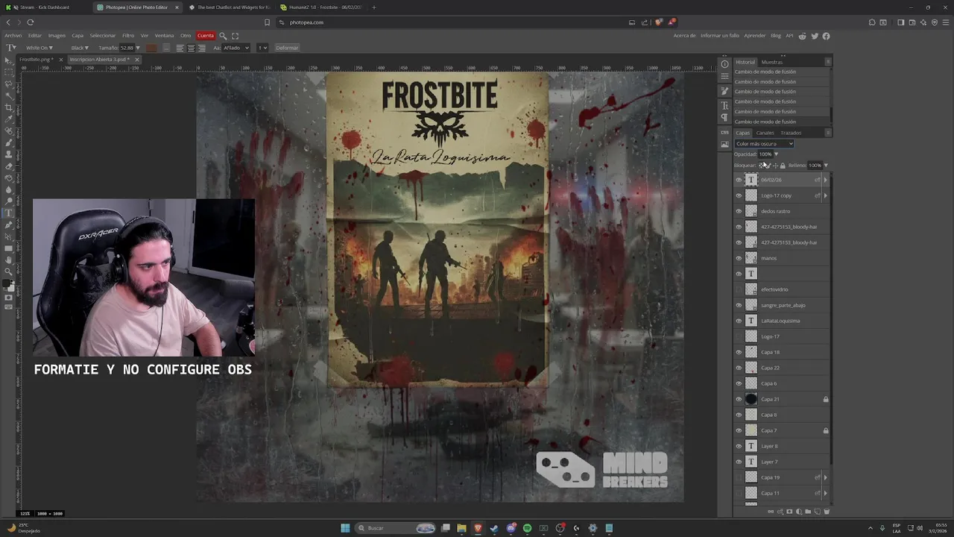Screen dimensions: 954x537
Task: Click the red Cuenta button
Action: click(x=206, y=35)
